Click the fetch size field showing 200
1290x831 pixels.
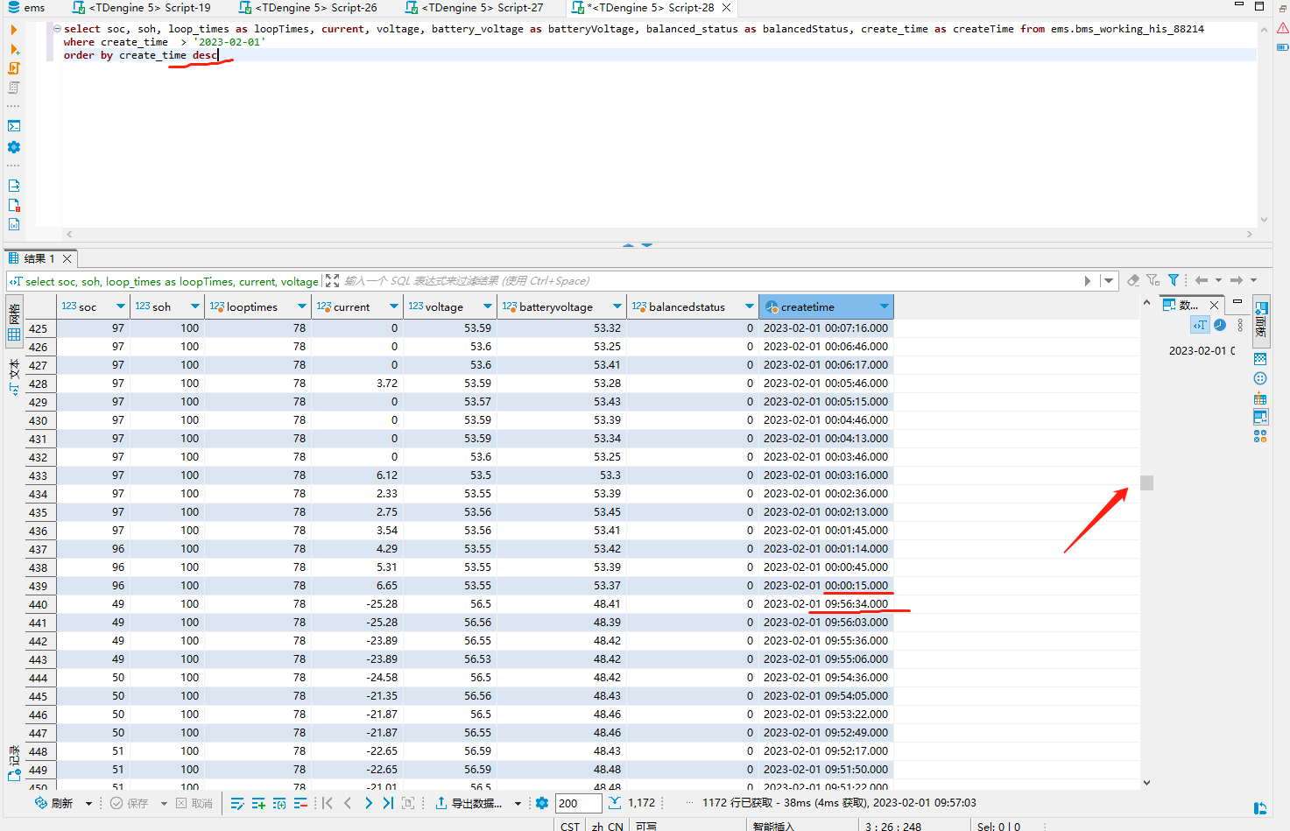(x=577, y=803)
